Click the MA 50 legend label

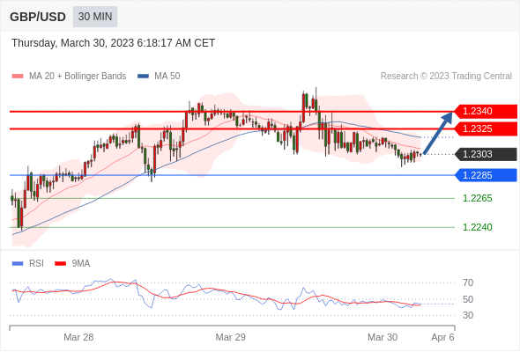pyautogui.click(x=167, y=77)
